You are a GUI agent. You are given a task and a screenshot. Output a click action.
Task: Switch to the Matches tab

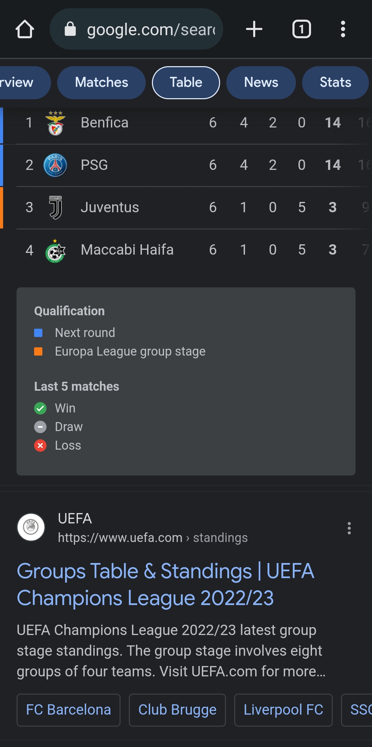point(101,83)
